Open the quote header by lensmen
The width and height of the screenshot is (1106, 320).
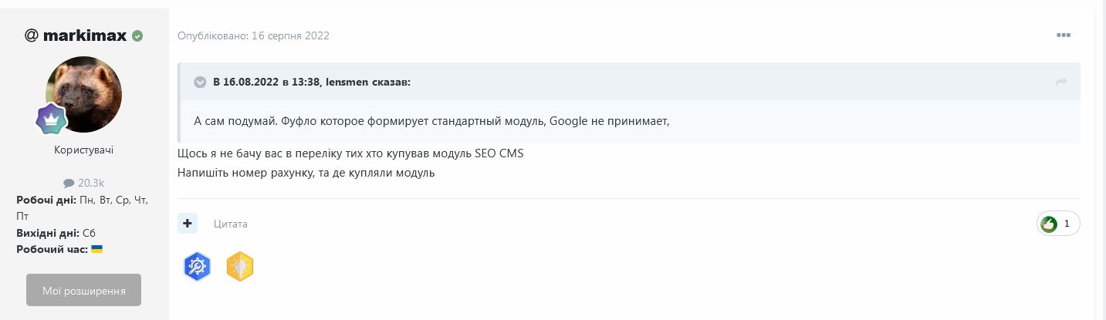pyautogui.click(x=312, y=82)
